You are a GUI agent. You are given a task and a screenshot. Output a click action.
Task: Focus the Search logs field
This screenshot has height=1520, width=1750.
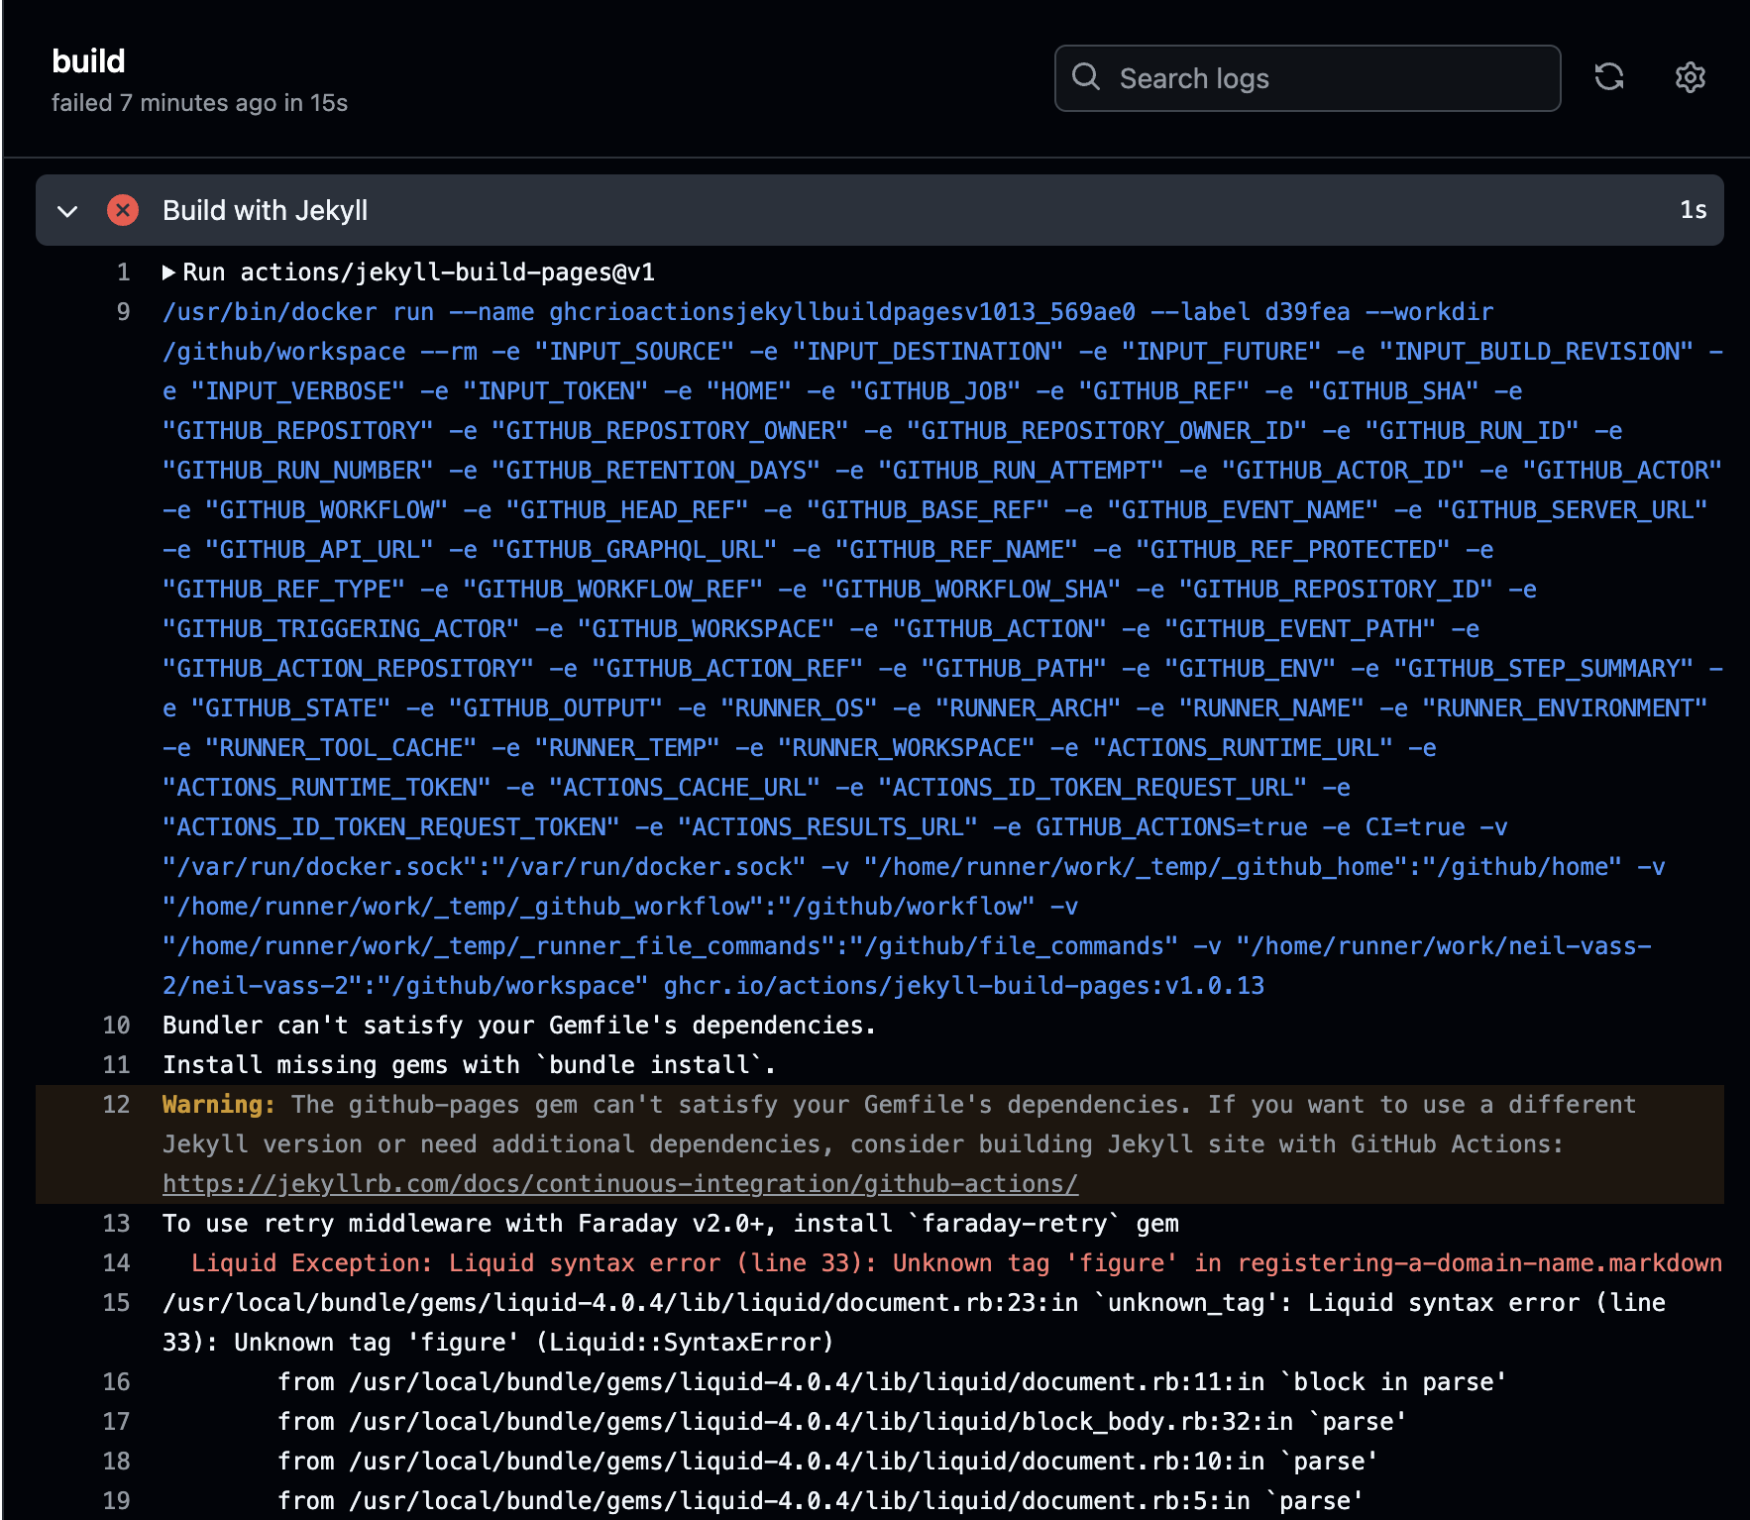(1307, 78)
